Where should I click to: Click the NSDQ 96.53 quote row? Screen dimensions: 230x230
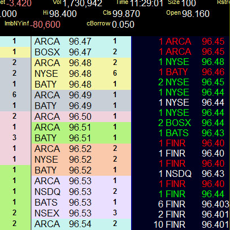click(81, 192)
